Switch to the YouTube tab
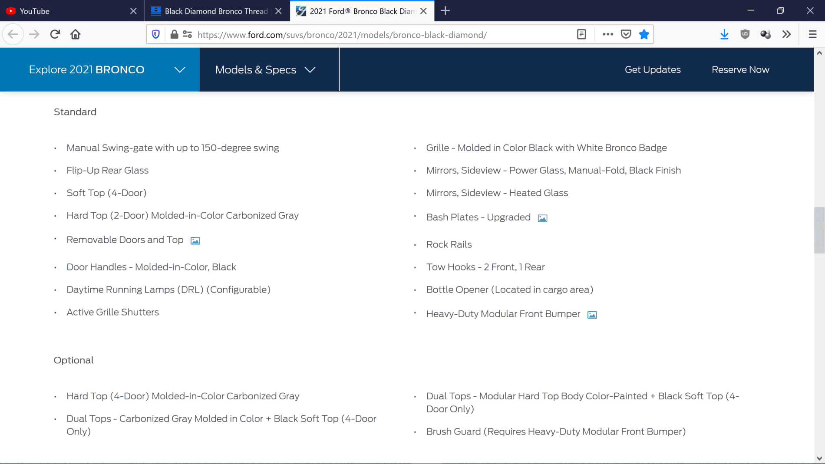Viewport: 825px width, 464px height. click(x=72, y=11)
